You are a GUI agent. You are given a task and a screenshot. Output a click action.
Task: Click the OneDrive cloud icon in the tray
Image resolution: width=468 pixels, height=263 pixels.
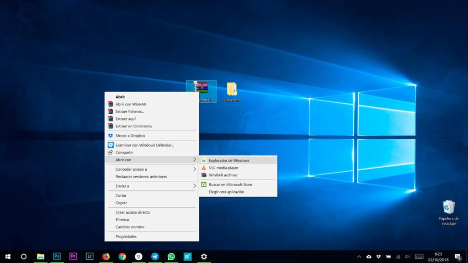pos(369,256)
